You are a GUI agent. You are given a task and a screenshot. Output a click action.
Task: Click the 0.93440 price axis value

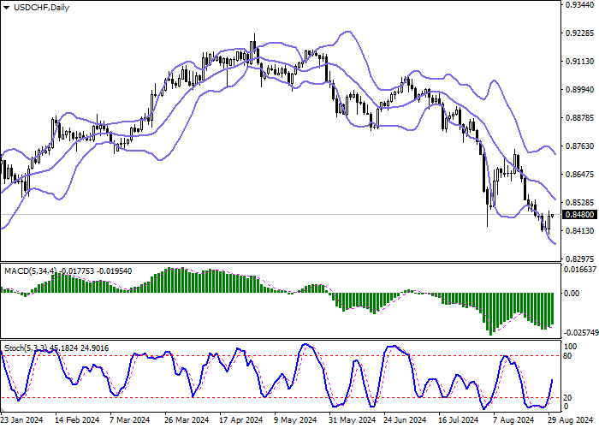click(580, 5)
